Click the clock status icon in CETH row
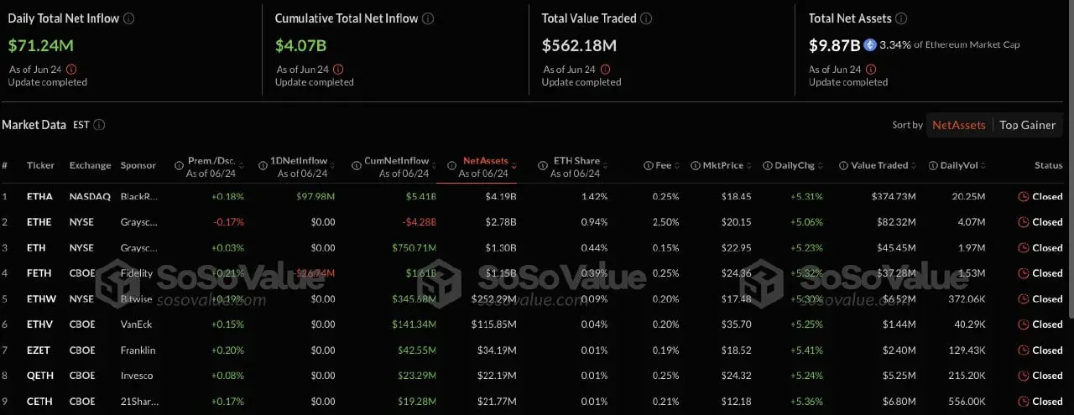 coord(1023,402)
